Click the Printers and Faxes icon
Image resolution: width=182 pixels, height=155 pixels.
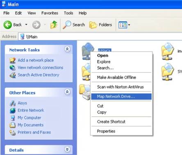[13, 132]
